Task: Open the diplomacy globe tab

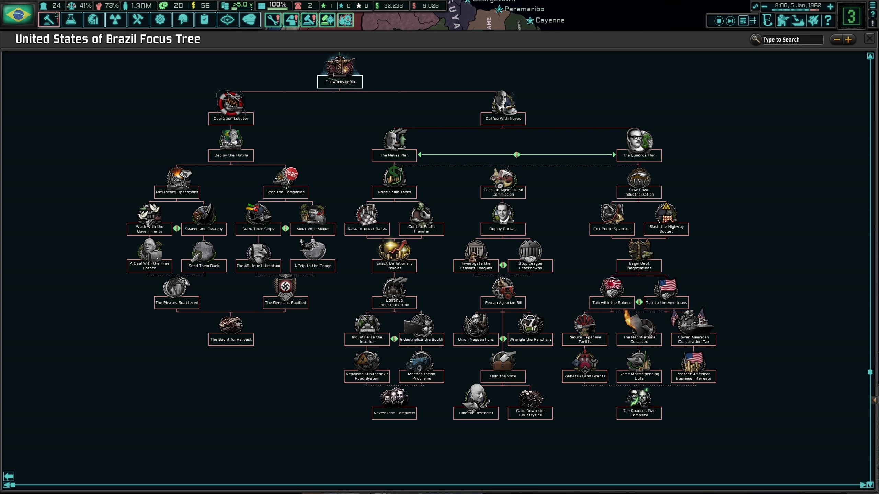Action: [93, 20]
